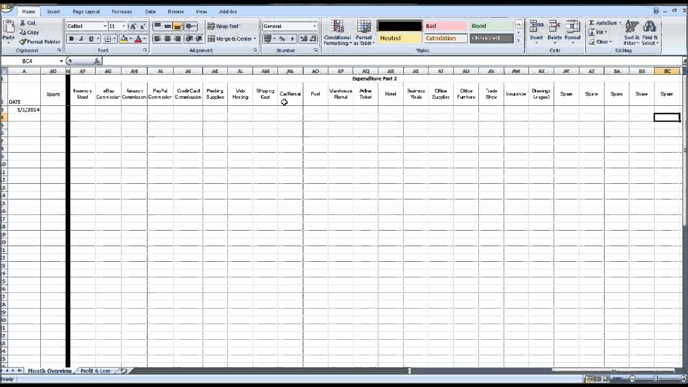This screenshot has width=688, height=387.
Task: Click the Conditional Formatting button
Action: [337, 32]
